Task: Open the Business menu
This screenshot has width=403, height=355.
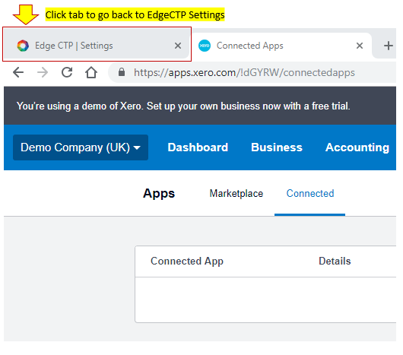Action: [x=277, y=147]
